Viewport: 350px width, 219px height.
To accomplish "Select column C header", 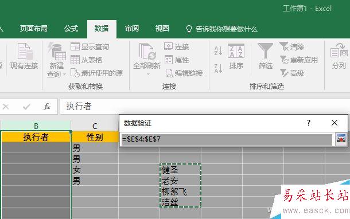I will pyautogui.click(x=95, y=126).
